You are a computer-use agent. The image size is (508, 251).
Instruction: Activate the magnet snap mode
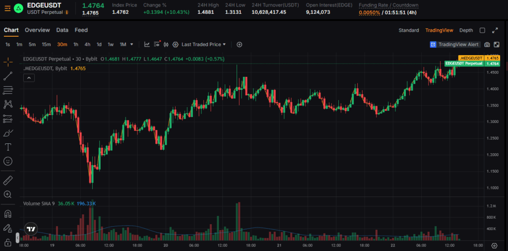pos(8,214)
